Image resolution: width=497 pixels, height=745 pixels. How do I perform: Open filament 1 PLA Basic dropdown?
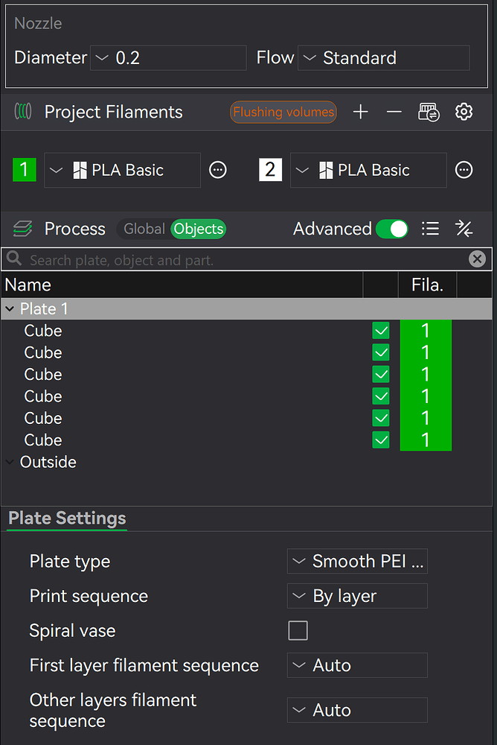[123, 170]
